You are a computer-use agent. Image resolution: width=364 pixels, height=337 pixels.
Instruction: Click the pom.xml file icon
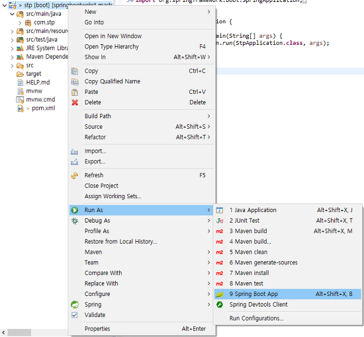21,108
